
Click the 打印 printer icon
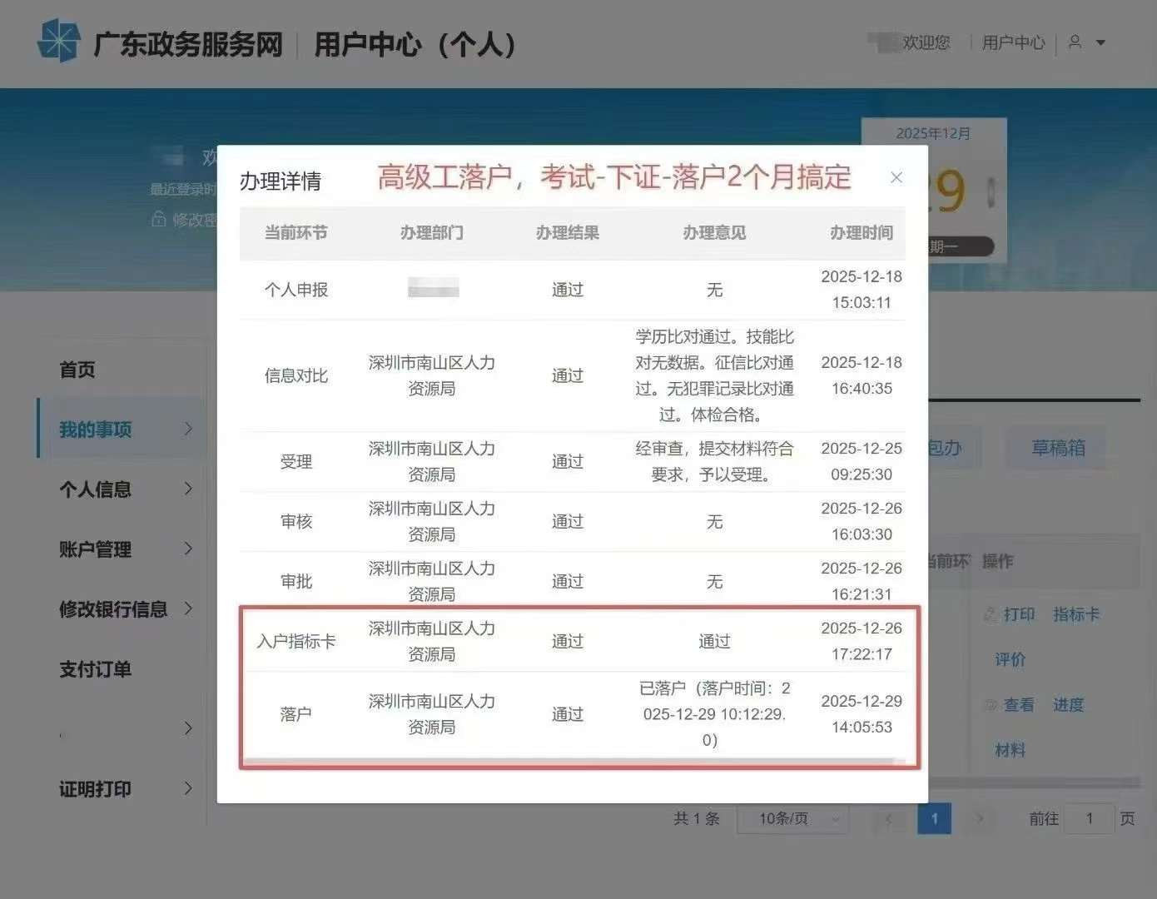991,614
